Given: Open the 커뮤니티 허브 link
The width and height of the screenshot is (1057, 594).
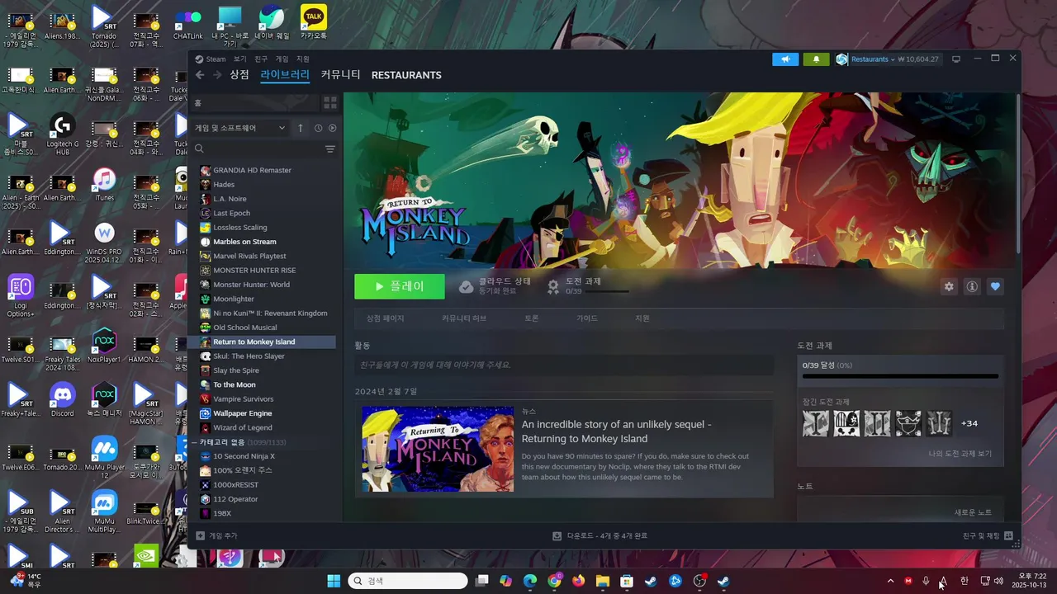Looking at the screenshot, I should tap(463, 318).
